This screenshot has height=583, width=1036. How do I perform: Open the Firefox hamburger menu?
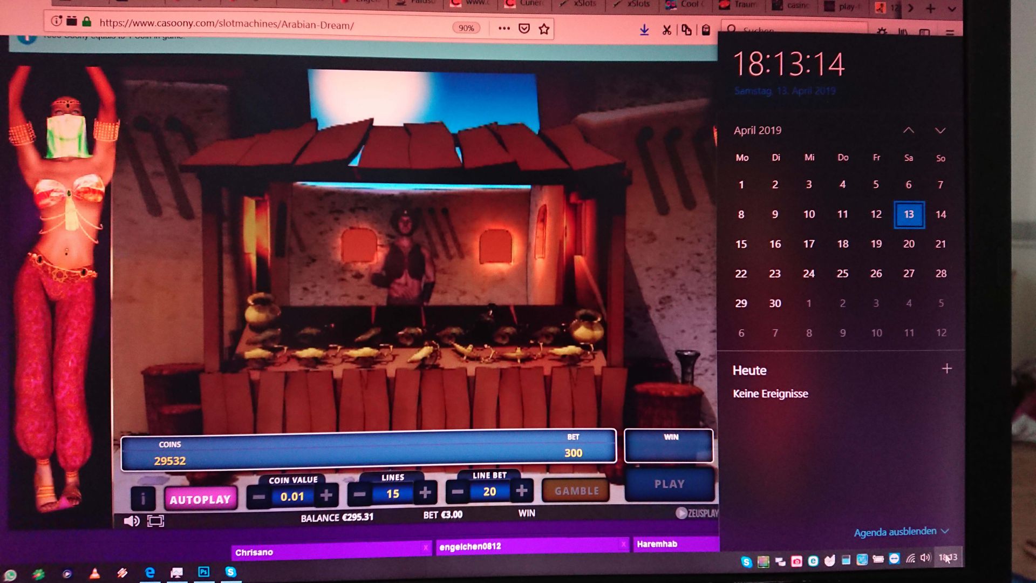point(950,32)
